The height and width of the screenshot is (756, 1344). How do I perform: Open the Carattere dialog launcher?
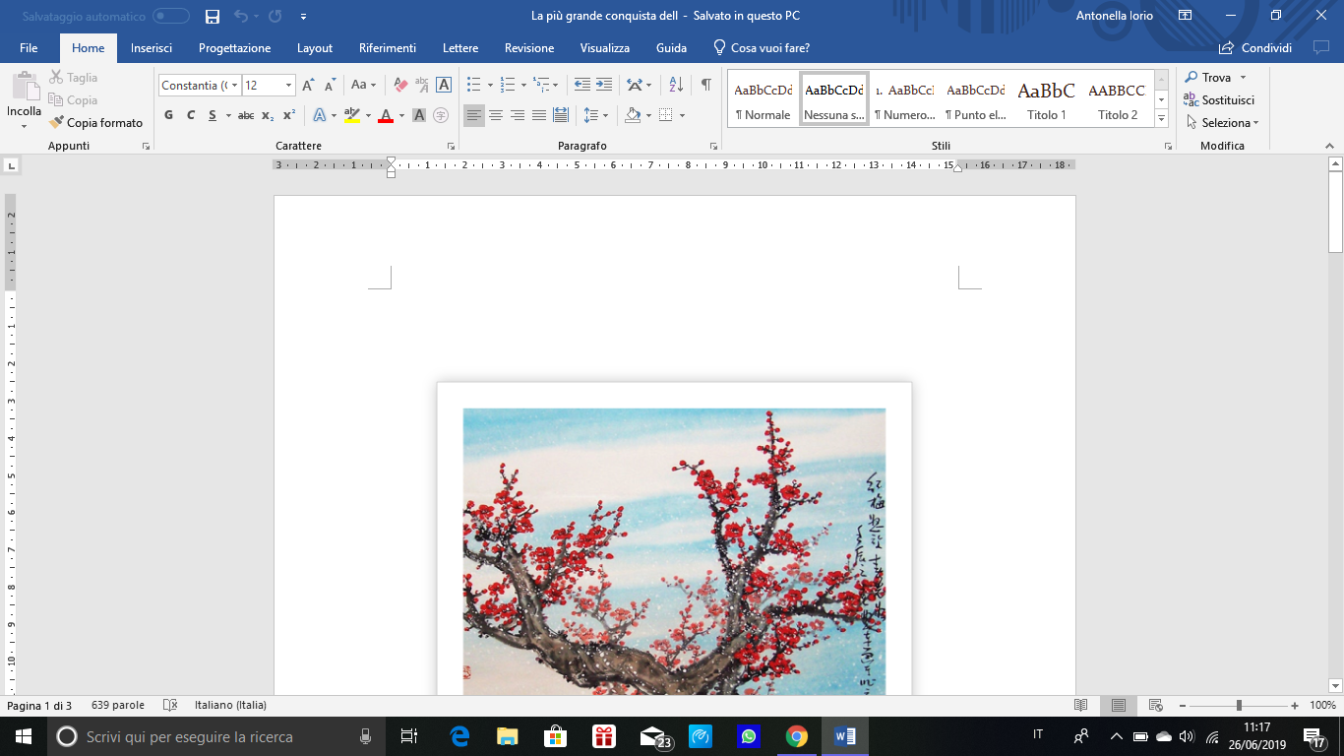coord(451,146)
